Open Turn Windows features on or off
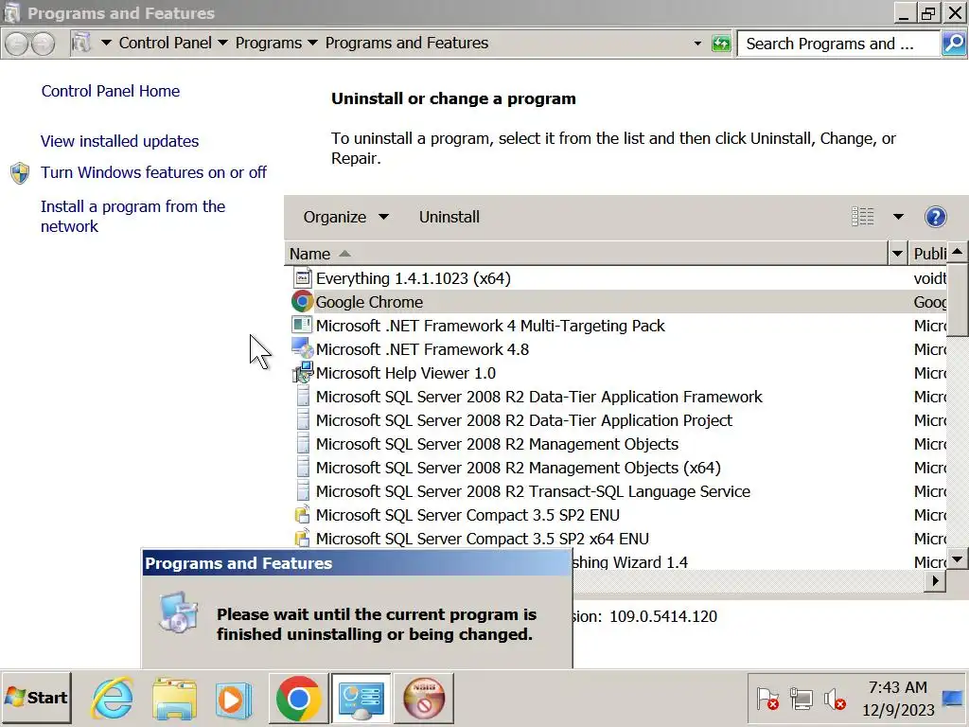This screenshot has height=727, width=969. click(153, 172)
